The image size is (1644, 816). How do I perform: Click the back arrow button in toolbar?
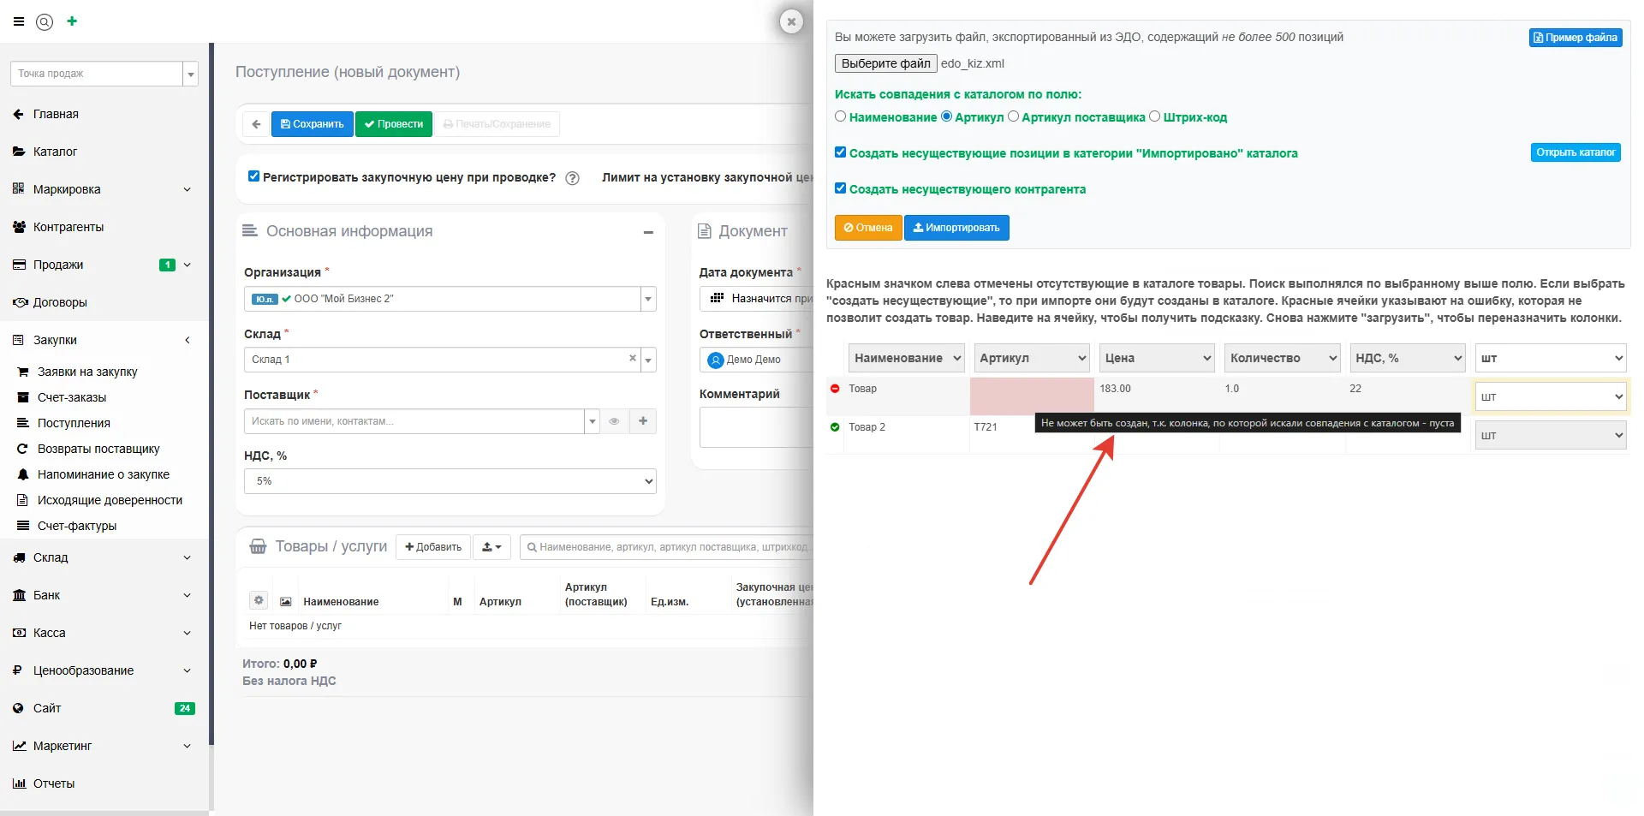(256, 124)
